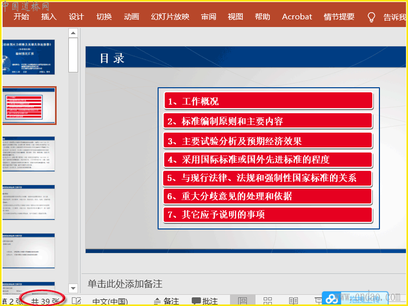Click the item 1、工作概况

coord(268,101)
